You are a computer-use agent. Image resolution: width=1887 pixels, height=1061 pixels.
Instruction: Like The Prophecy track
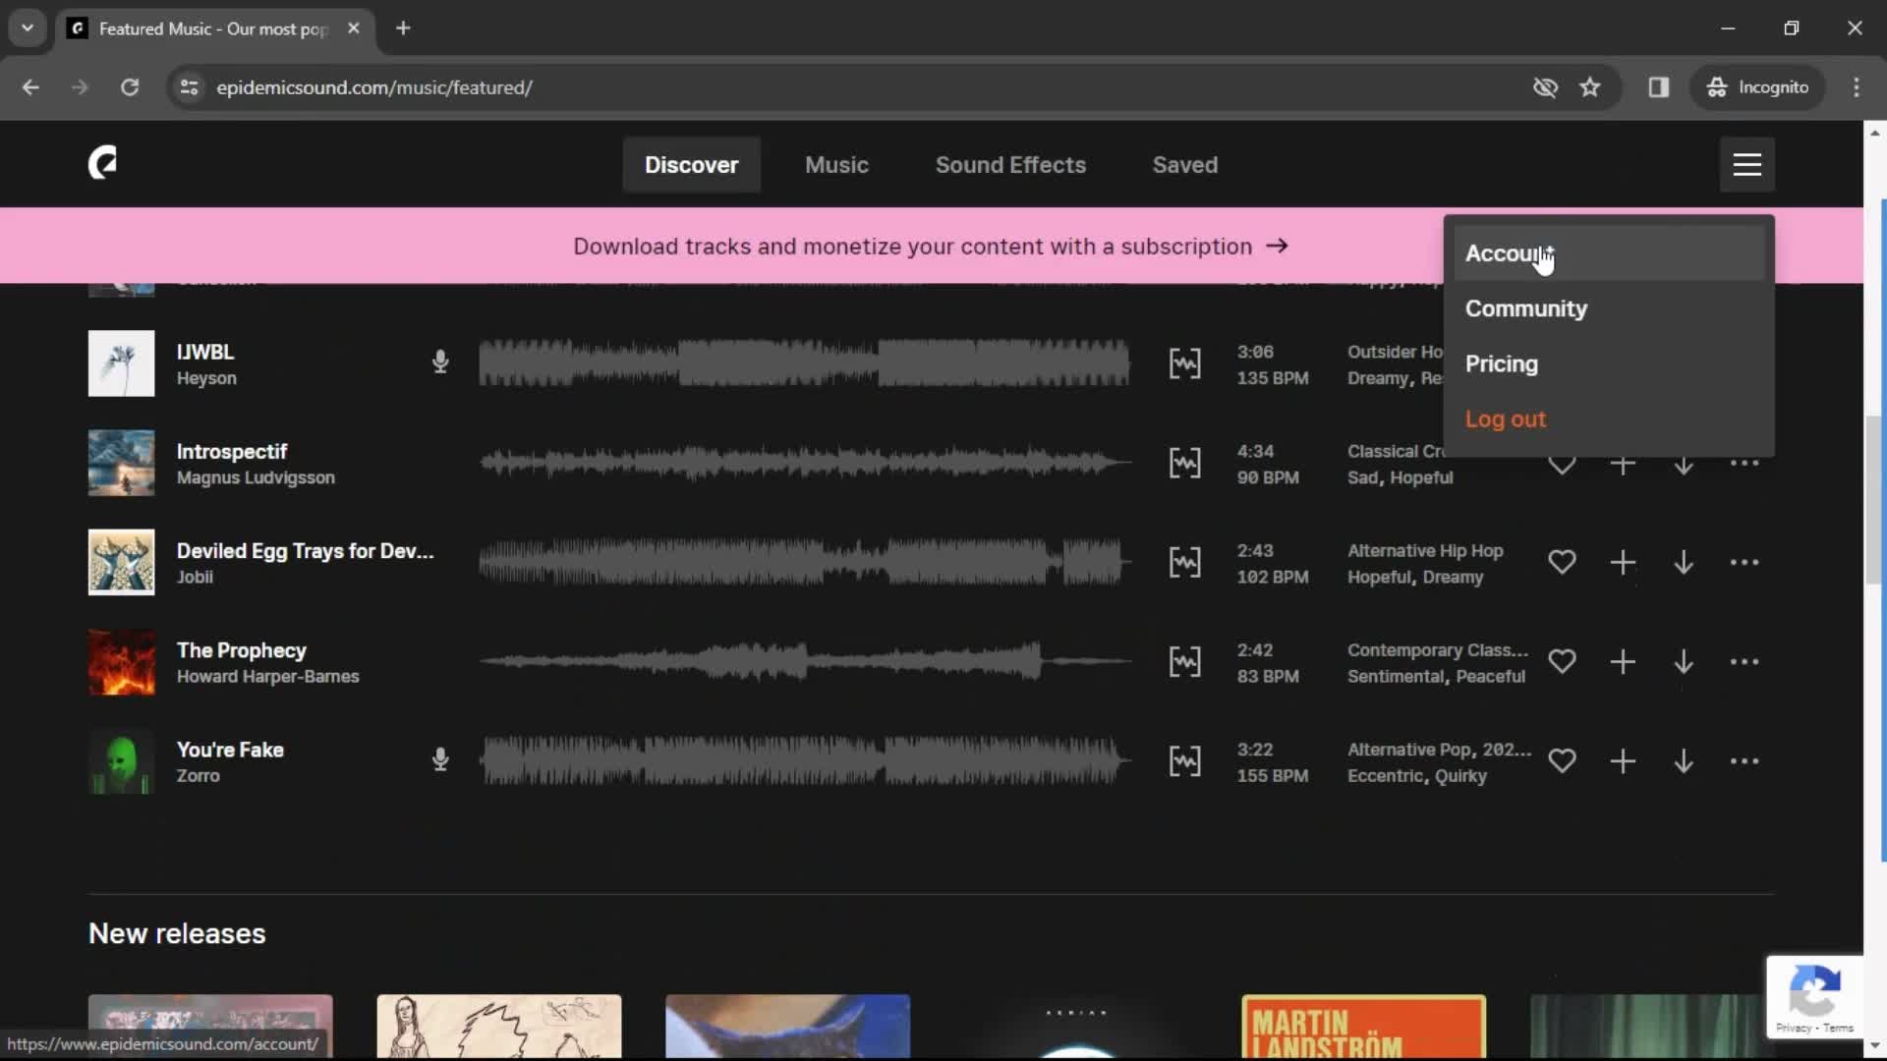pyautogui.click(x=1562, y=662)
